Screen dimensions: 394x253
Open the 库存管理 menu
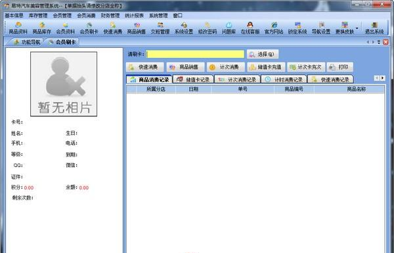[38, 15]
